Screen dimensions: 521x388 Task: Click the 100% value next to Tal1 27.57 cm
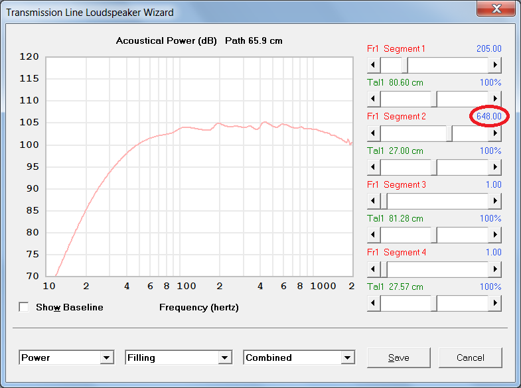[490, 287]
